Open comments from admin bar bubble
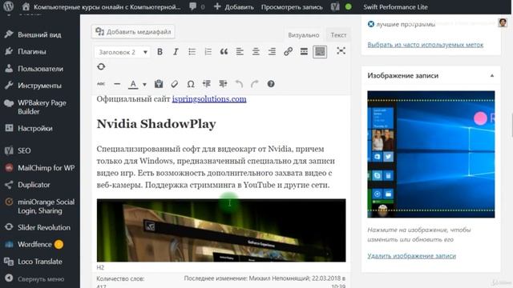This screenshot has width=513, height=288. pyautogui.click(x=196, y=7)
